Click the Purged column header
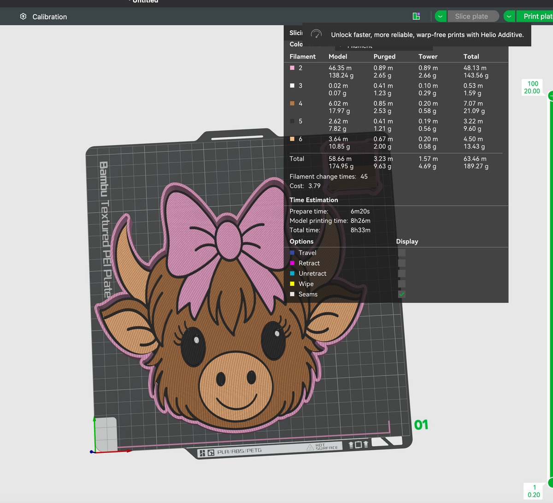 [x=384, y=57]
